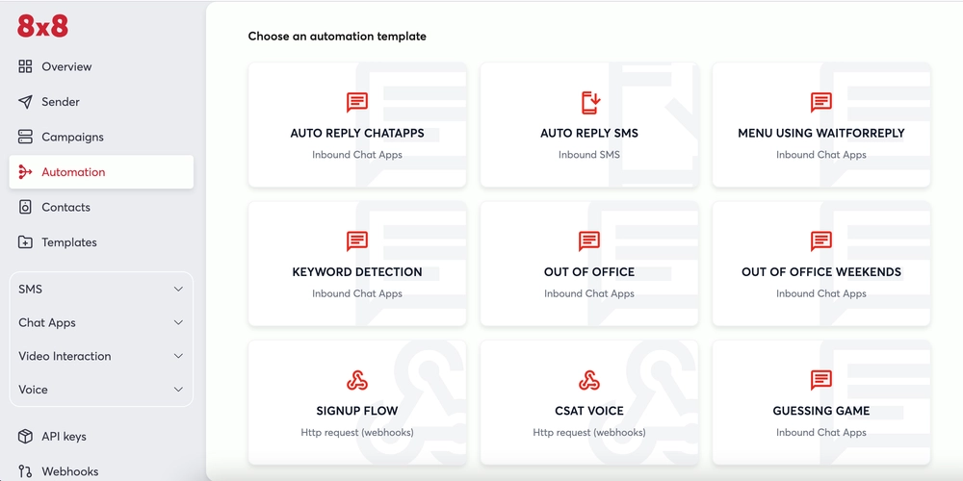This screenshot has width=963, height=481.
Task: Click the Contacts icon in sidebar
Action: point(25,208)
